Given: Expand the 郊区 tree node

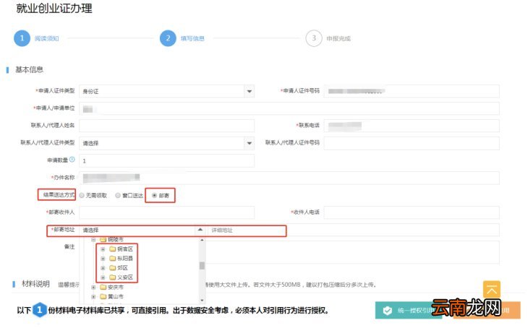Looking at the screenshot, I should tap(103, 268).
